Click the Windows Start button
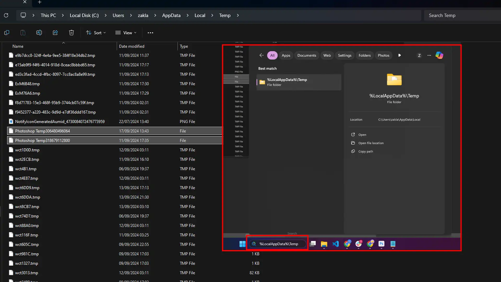The image size is (501, 282). coord(242,244)
